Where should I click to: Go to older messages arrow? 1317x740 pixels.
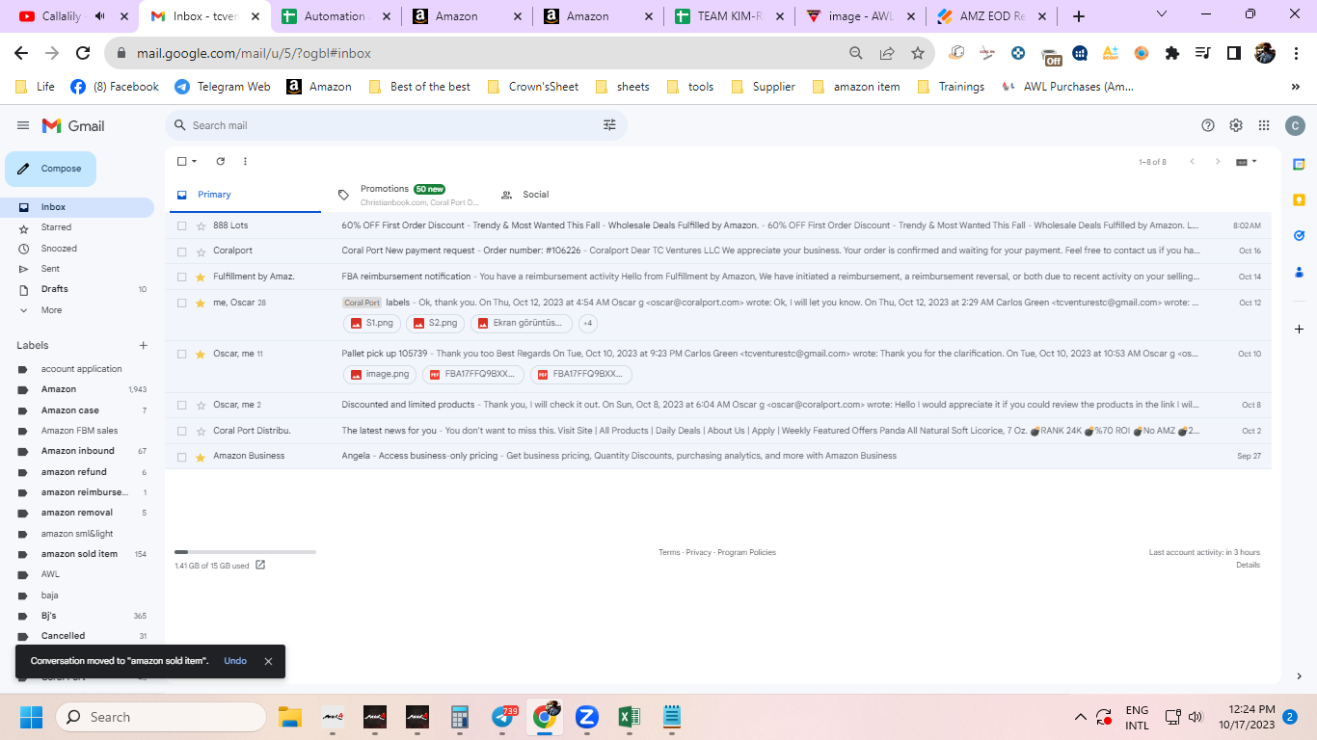coord(1218,162)
